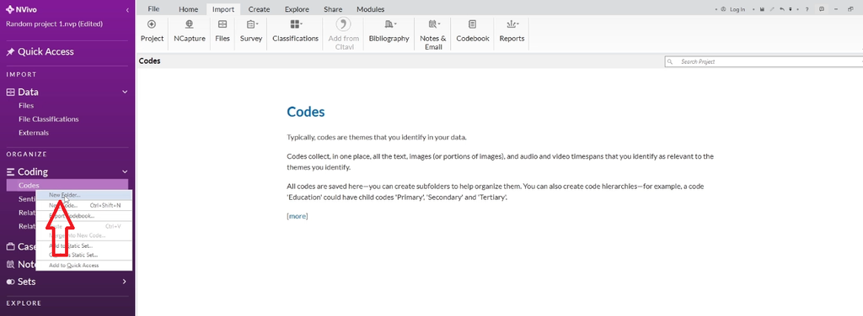Screen dimensions: 863x316
Task: Switch to the Share ribbon tab
Action: click(332, 9)
